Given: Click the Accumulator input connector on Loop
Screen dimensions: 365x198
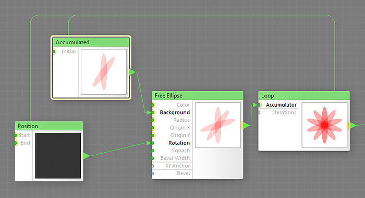Looking at the screenshot, I should pyautogui.click(x=260, y=105).
